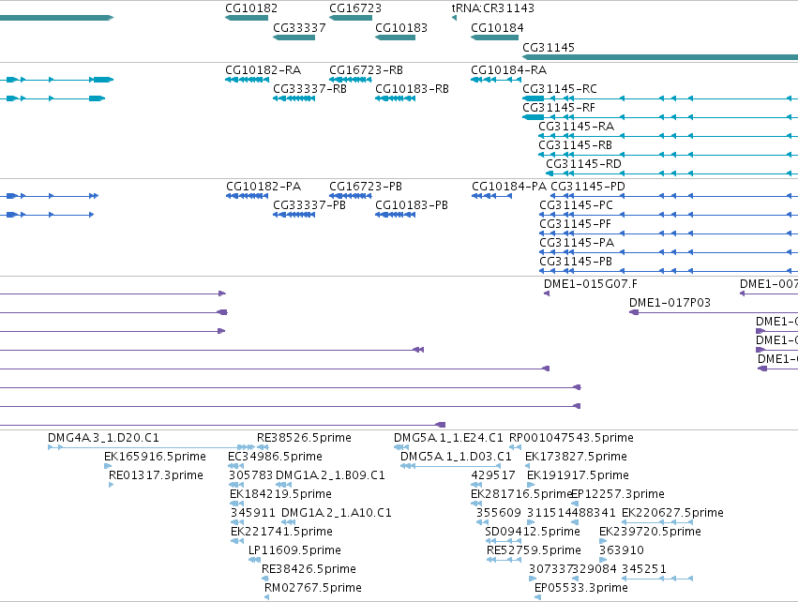Click EST EP12257.3prime
The height and width of the screenshot is (602, 798).
click(x=618, y=494)
